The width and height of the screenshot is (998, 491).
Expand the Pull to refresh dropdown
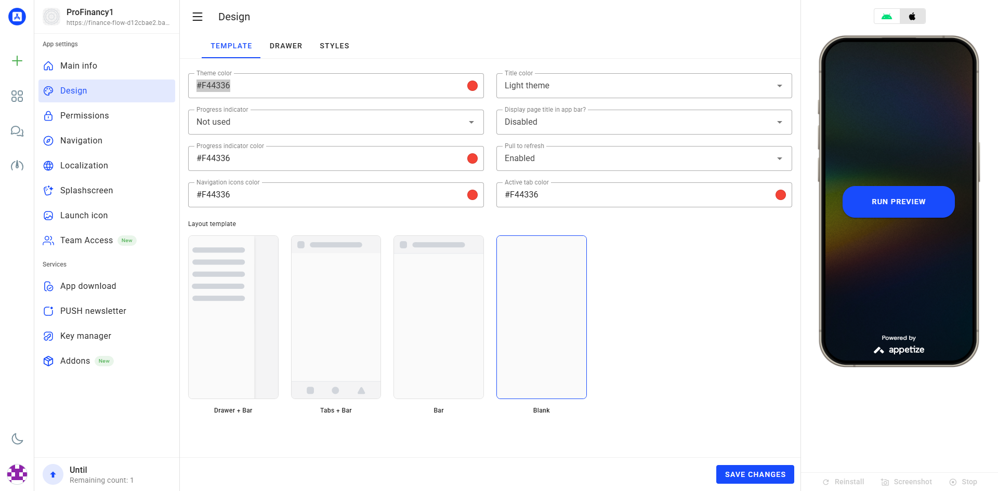pyautogui.click(x=644, y=158)
